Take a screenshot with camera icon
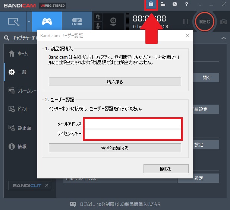The width and height of the screenshot is (230, 210). click(x=224, y=22)
